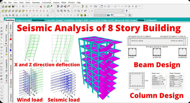Open the Mode menu
Viewport: 190px width, 103px height.
pyautogui.click(x=64, y=3)
